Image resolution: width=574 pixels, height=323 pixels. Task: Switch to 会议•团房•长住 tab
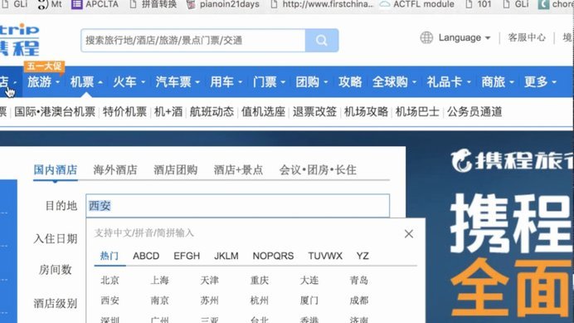click(318, 169)
